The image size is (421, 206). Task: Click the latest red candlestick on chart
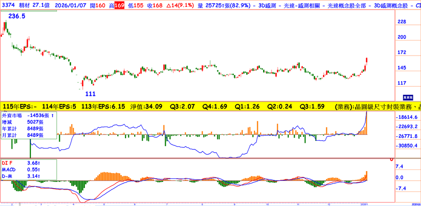click(x=366, y=61)
